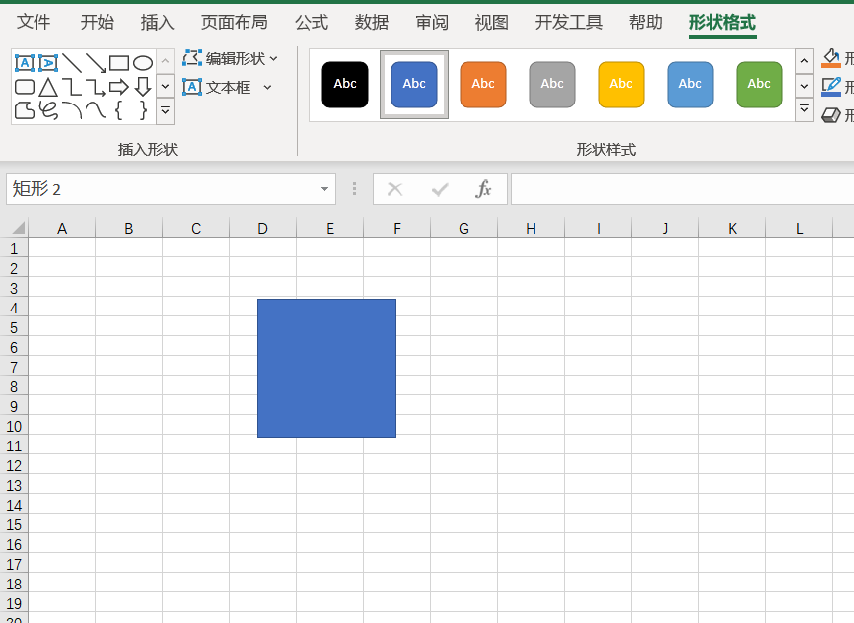Click the formula bar enter checkmark icon
Image resolution: width=854 pixels, height=623 pixels.
tap(440, 189)
